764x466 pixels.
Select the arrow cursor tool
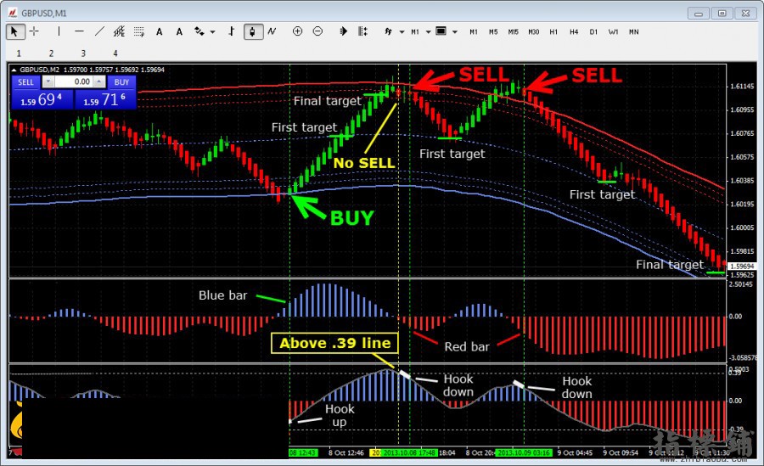[x=14, y=31]
